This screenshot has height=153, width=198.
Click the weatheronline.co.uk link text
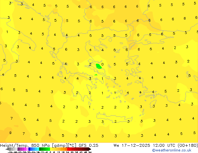click(x=171, y=150)
